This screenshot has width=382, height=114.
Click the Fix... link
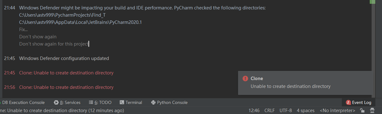point(23,30)
